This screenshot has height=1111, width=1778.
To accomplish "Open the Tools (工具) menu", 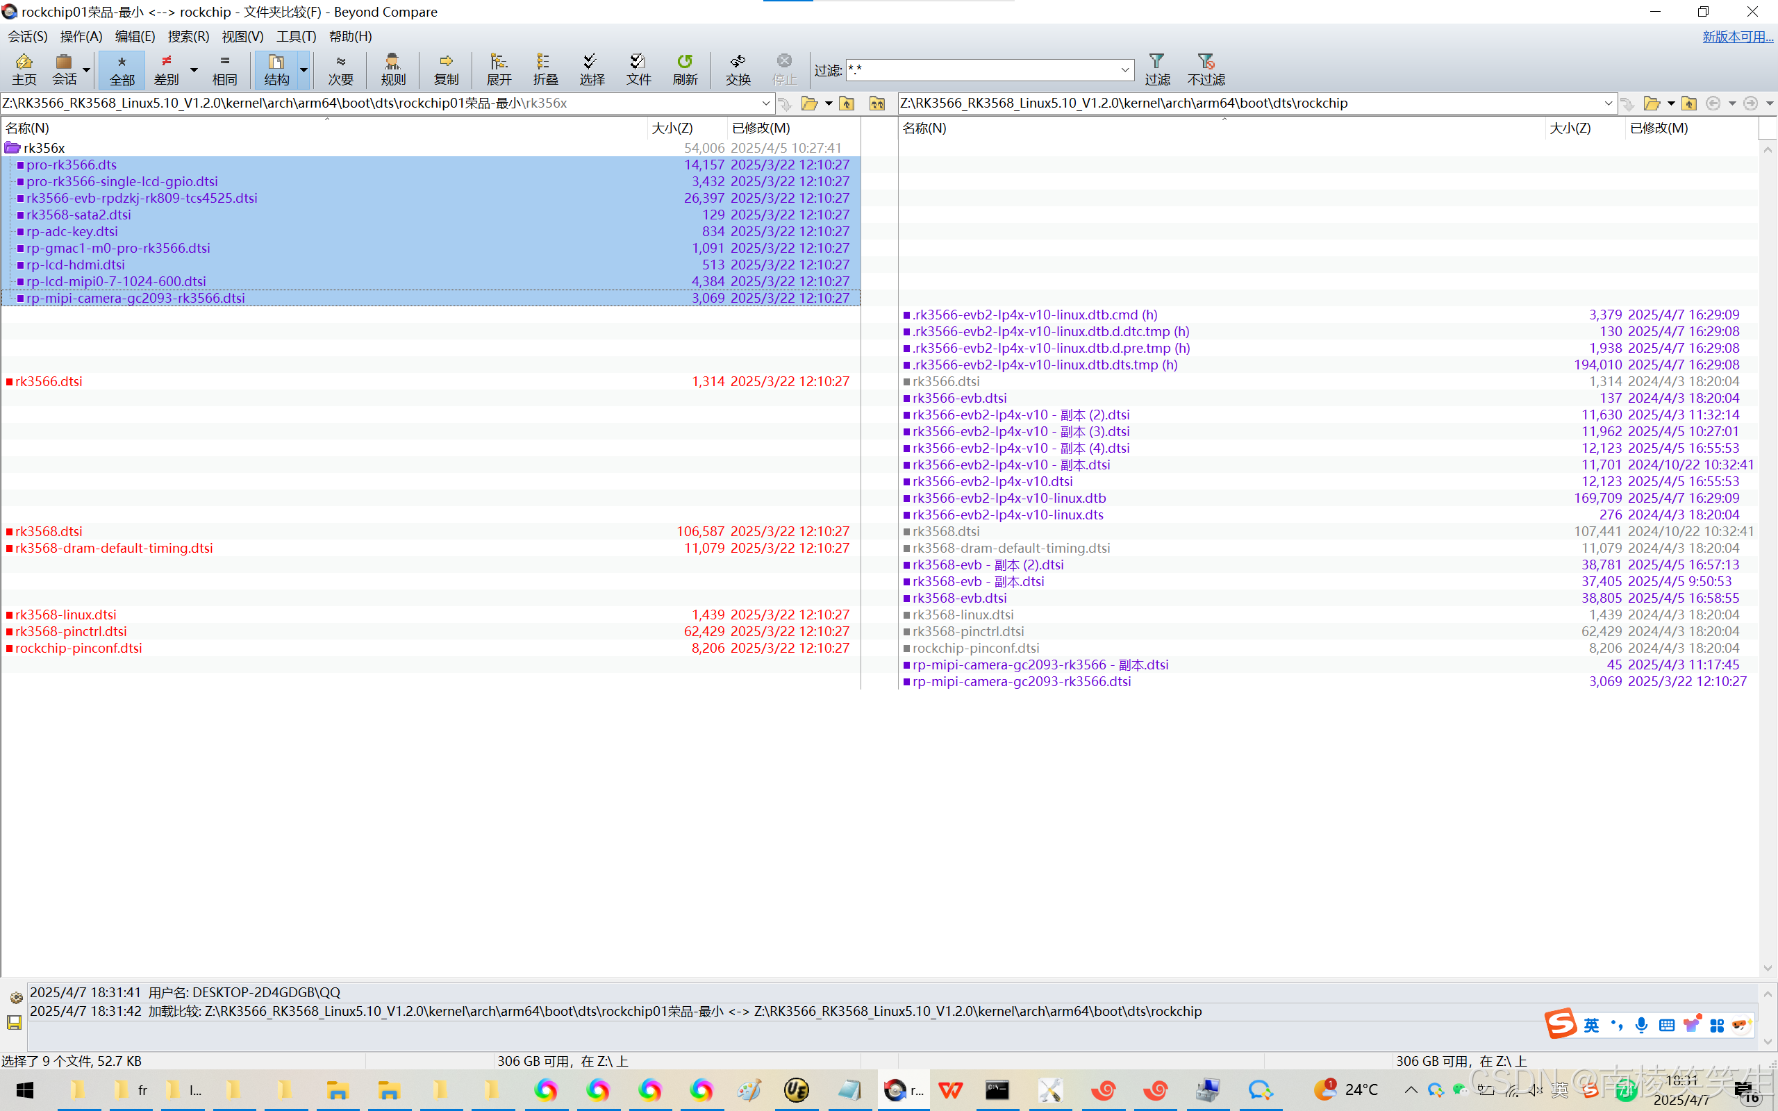I will [295, 36].
